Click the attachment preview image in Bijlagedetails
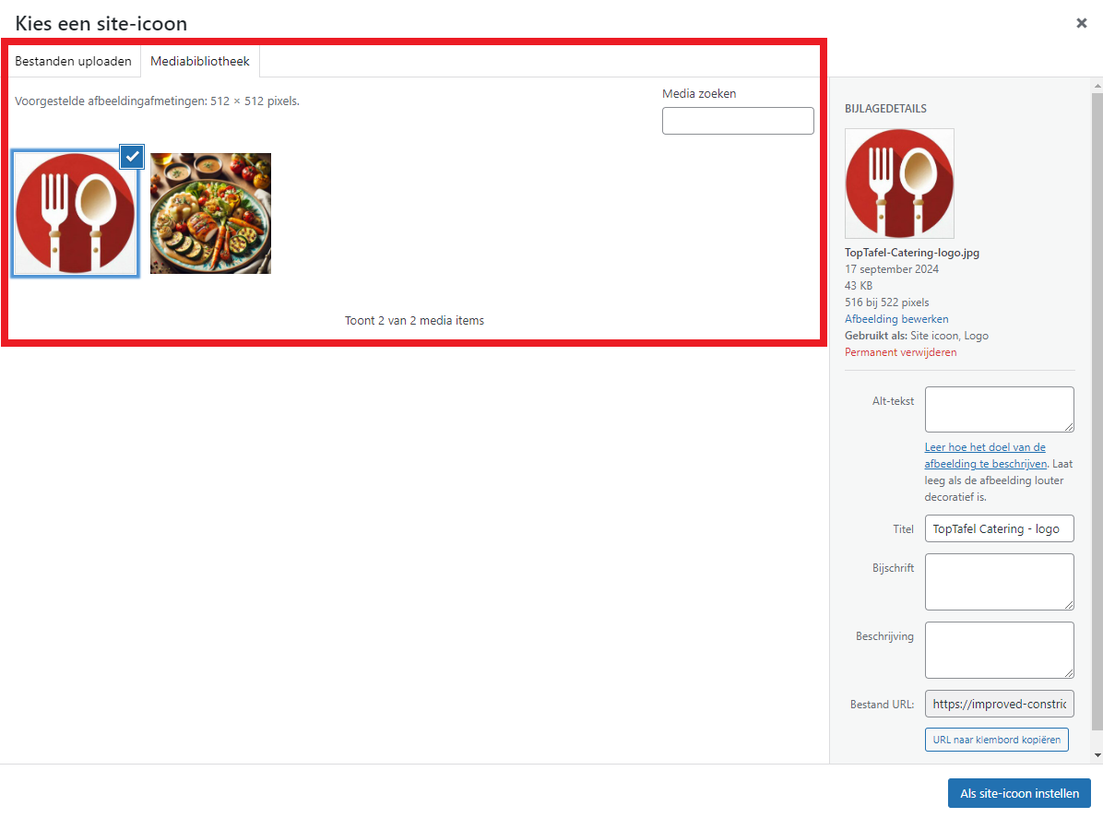The width and height of the screenshot is (1103, 818). (x=900, y=183)
